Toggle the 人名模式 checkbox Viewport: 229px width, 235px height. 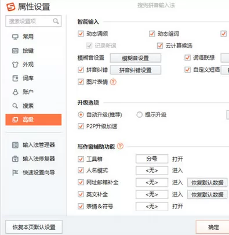coord(81,171)
